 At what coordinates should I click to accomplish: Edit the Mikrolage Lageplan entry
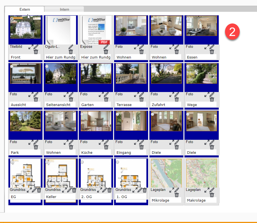177,190
